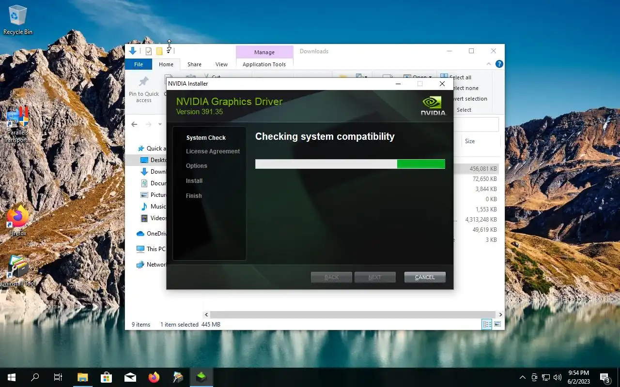Image resolution: width=620 pixels, height=387 pixels.
Task: Switch to Share ribbon tab
Action: tap(194, 64)
